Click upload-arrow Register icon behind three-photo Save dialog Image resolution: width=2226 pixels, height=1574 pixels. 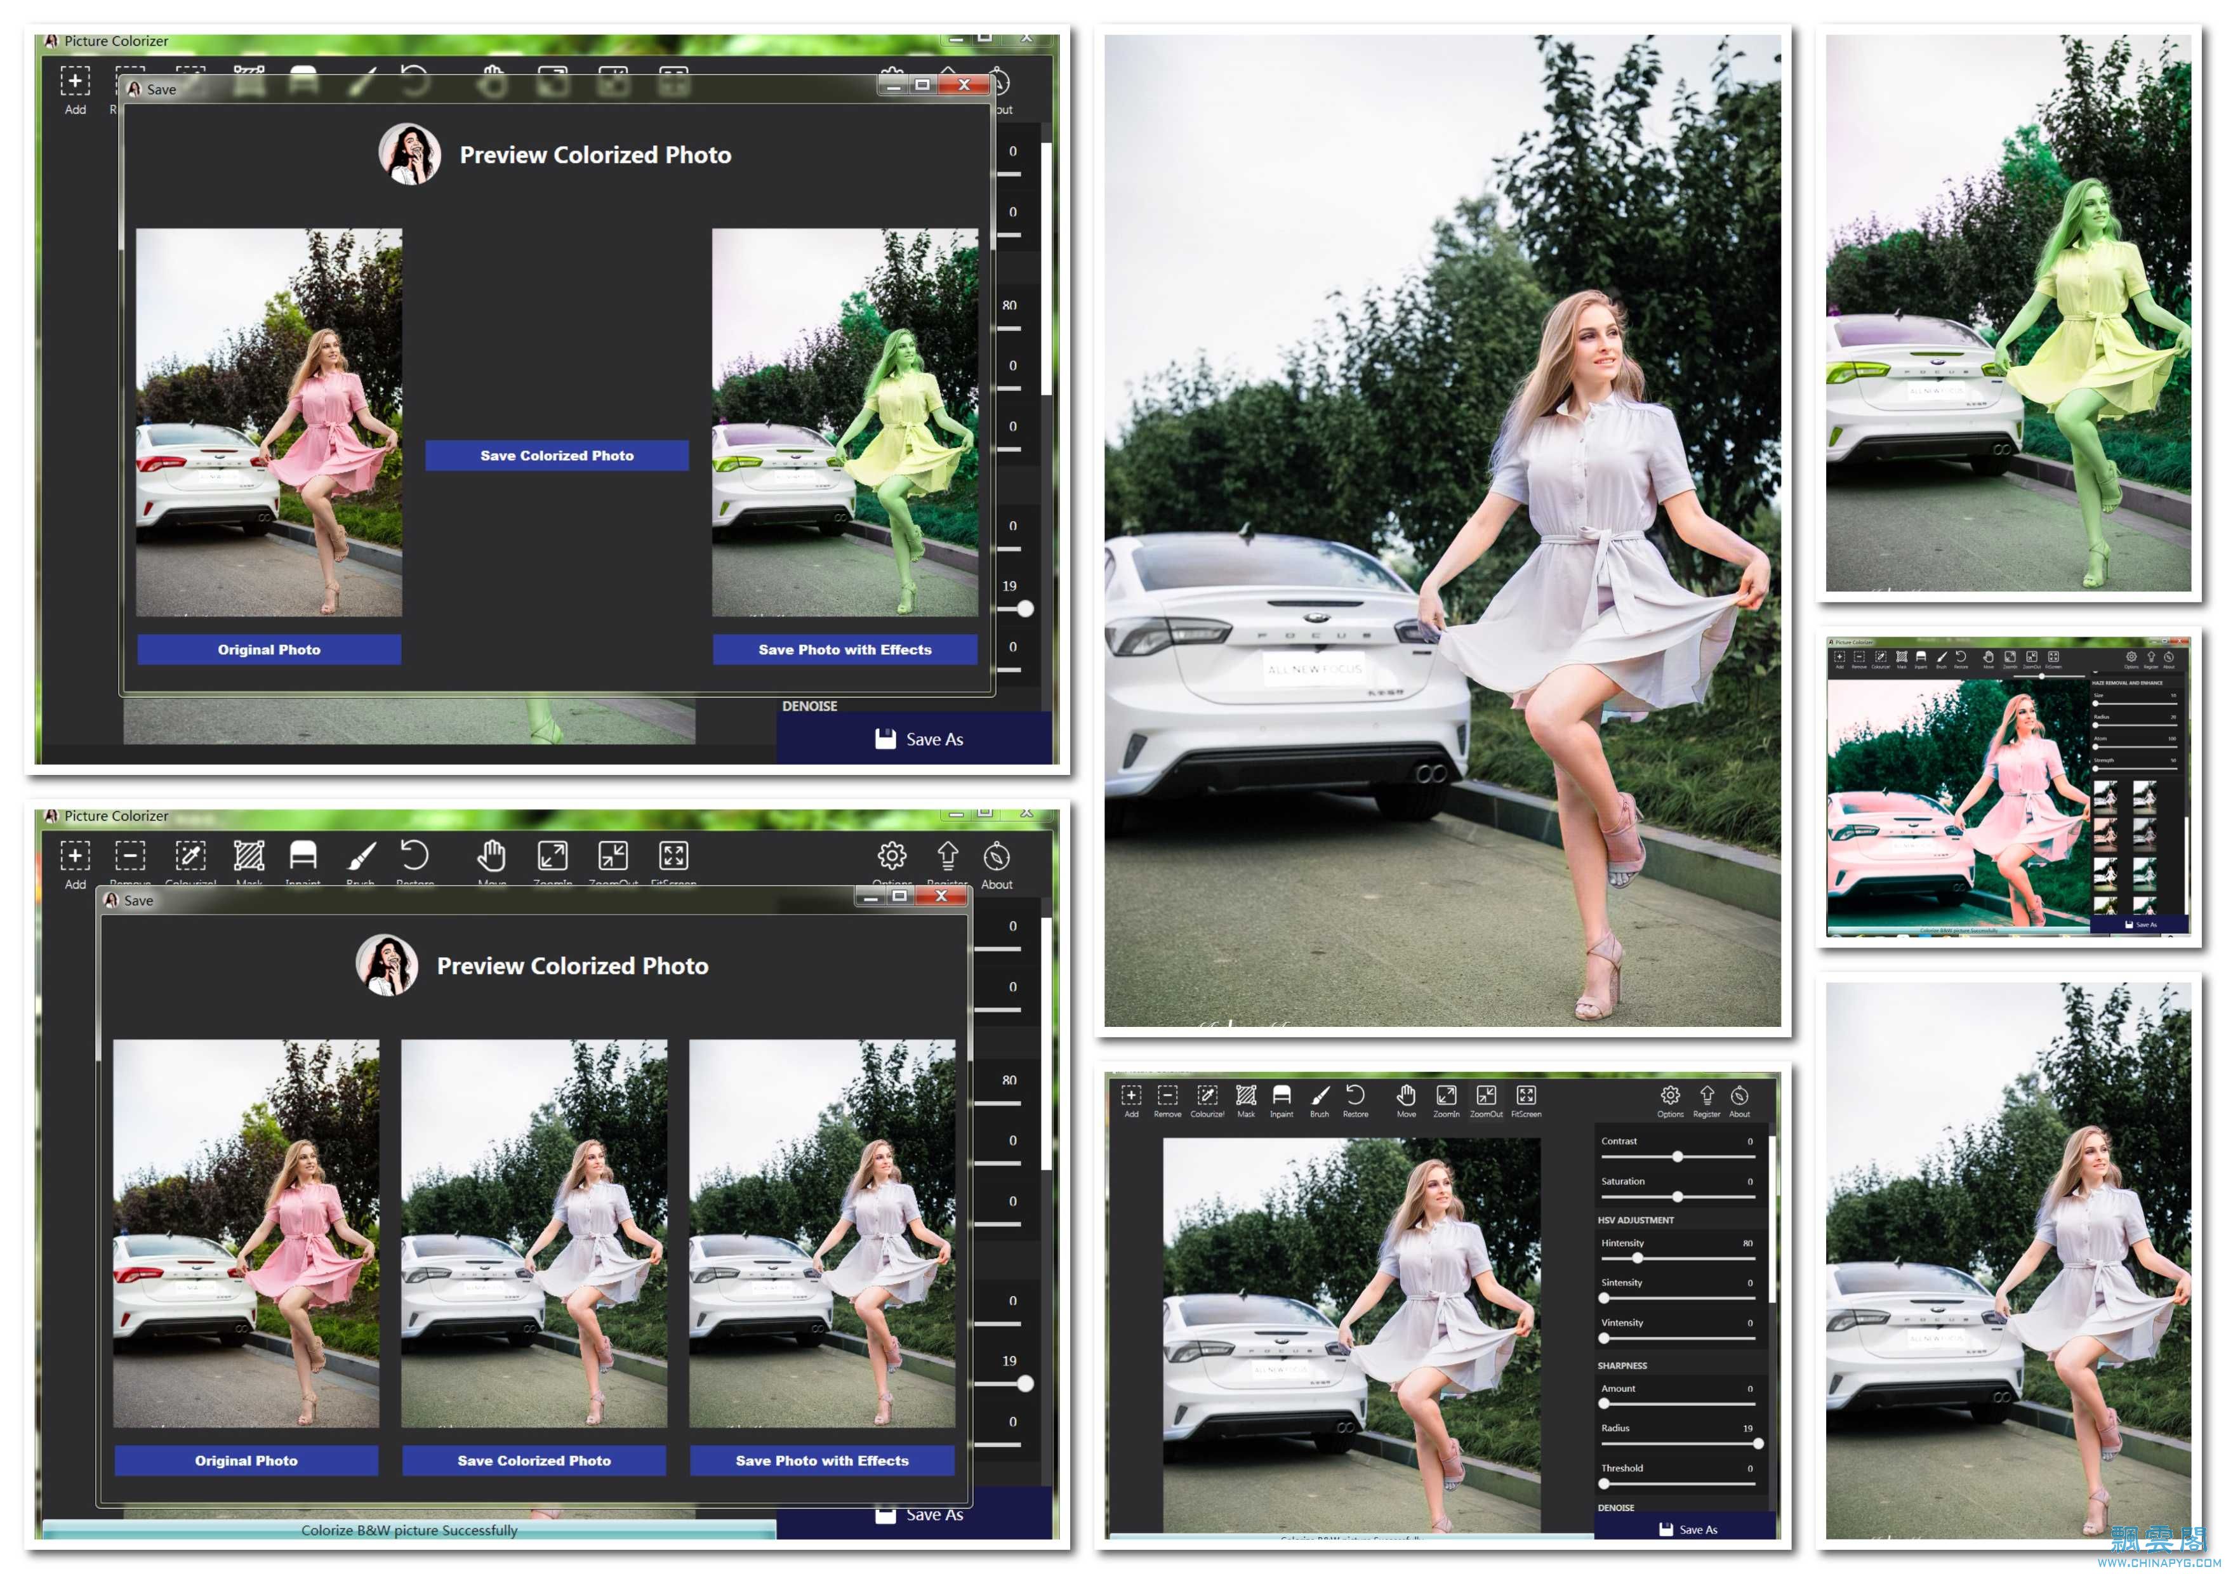coord(947,856)
